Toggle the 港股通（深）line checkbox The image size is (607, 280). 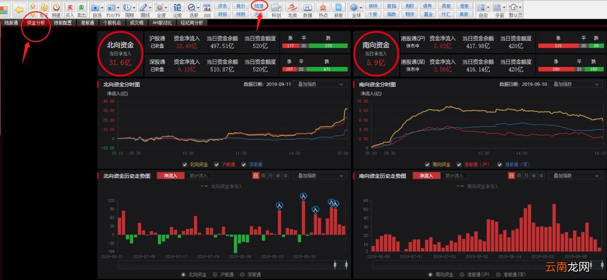[x=500, y=164]
